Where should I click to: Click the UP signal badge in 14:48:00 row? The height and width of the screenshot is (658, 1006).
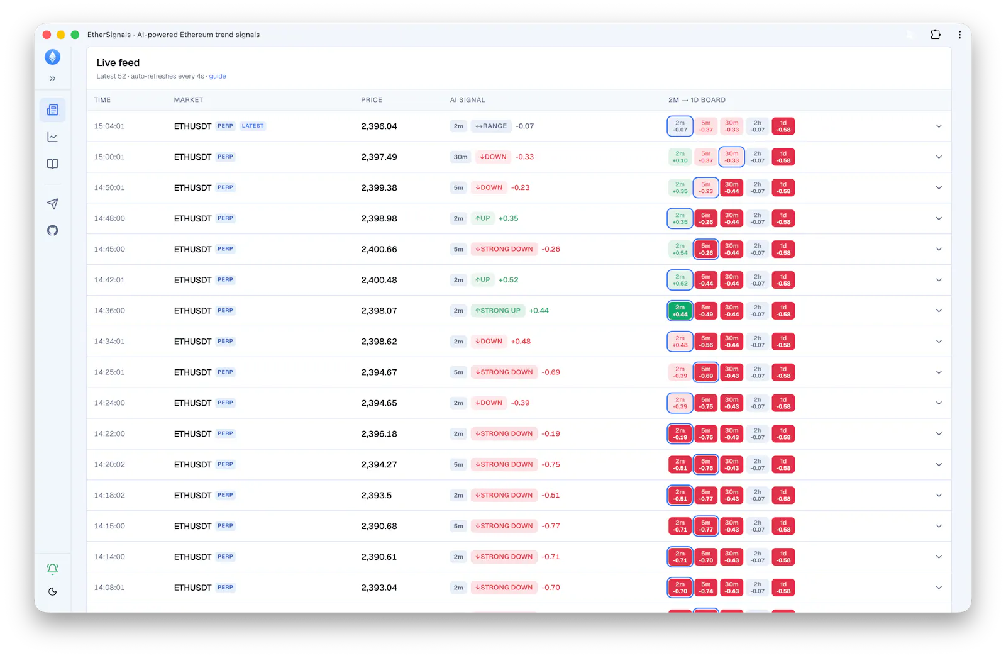483,219
